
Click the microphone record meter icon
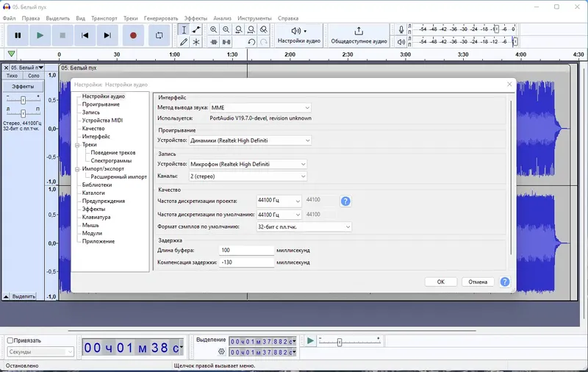coord(401,29)
